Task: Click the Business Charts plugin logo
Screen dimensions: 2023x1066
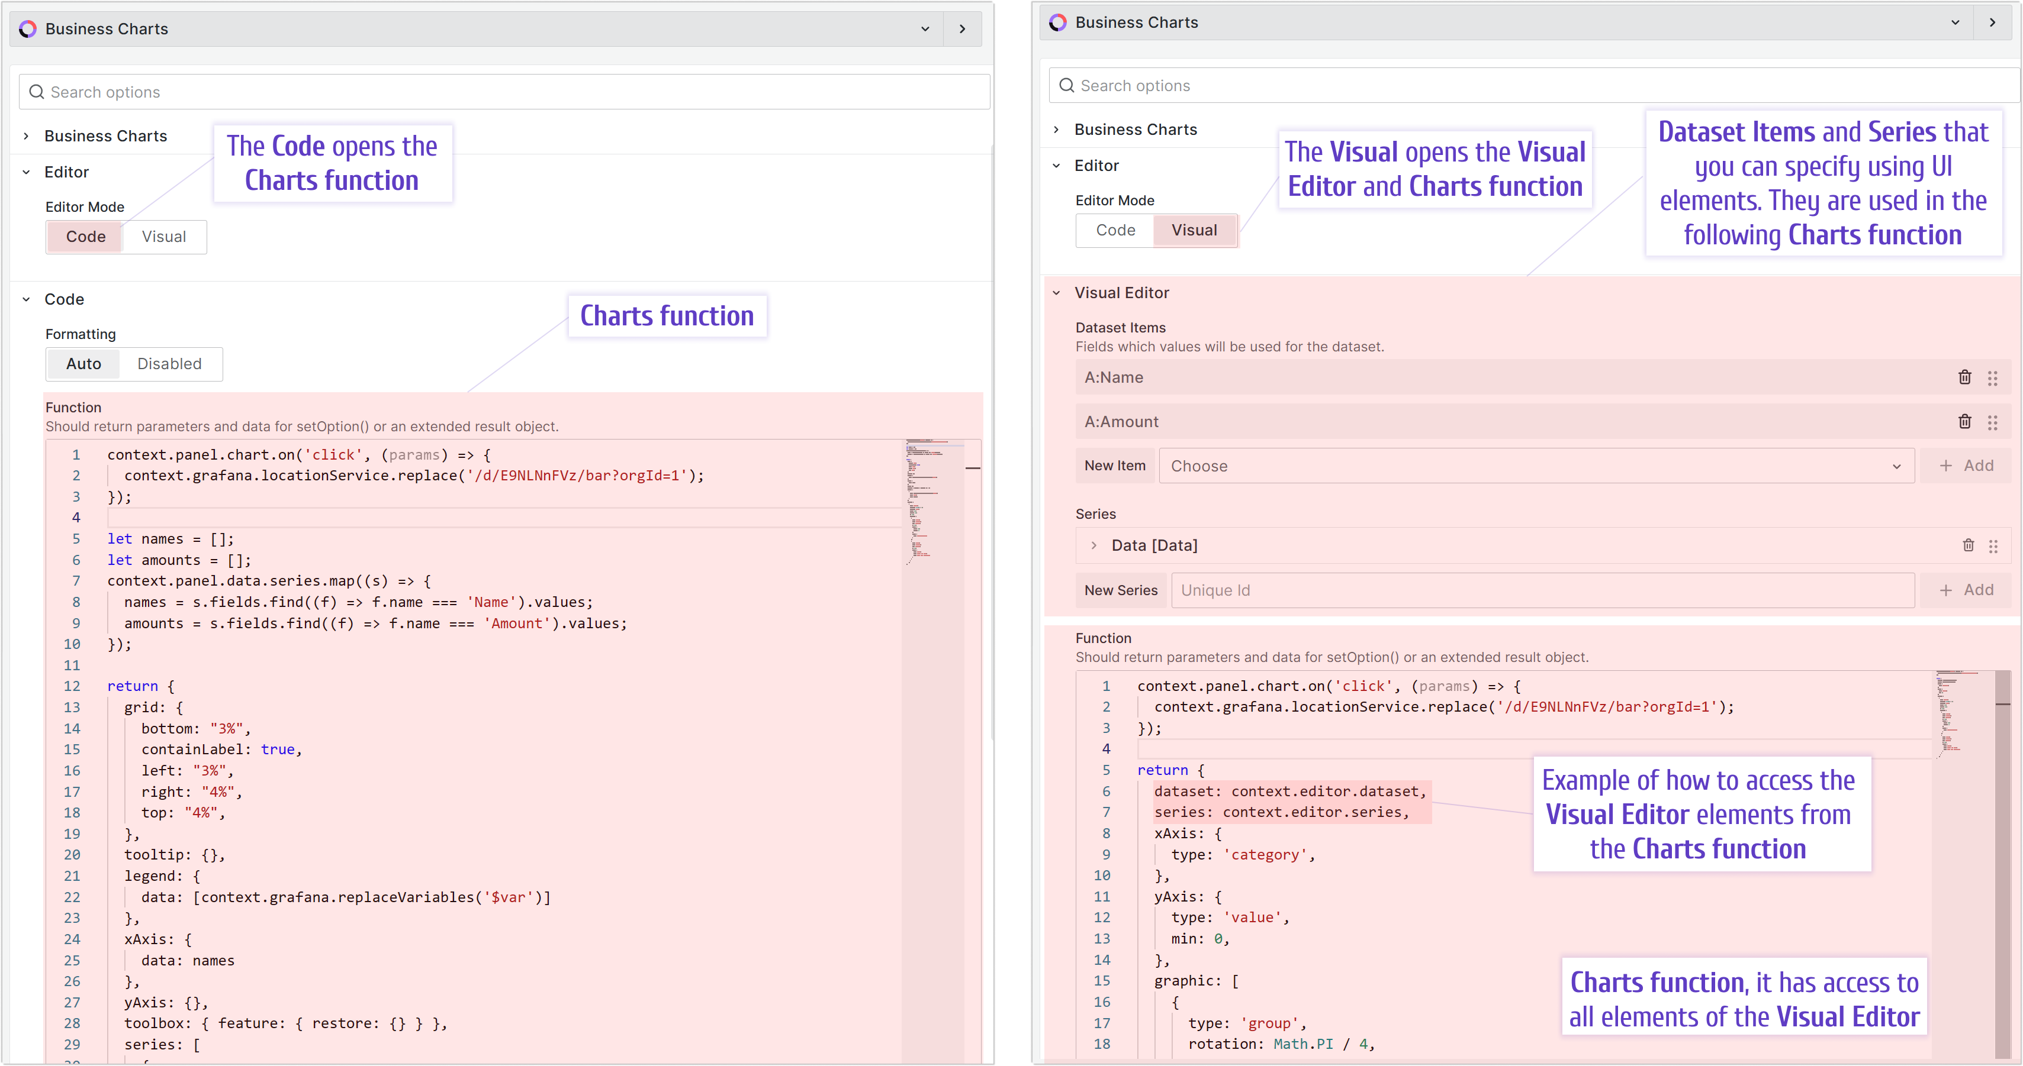Action: [x=29, y=28]
